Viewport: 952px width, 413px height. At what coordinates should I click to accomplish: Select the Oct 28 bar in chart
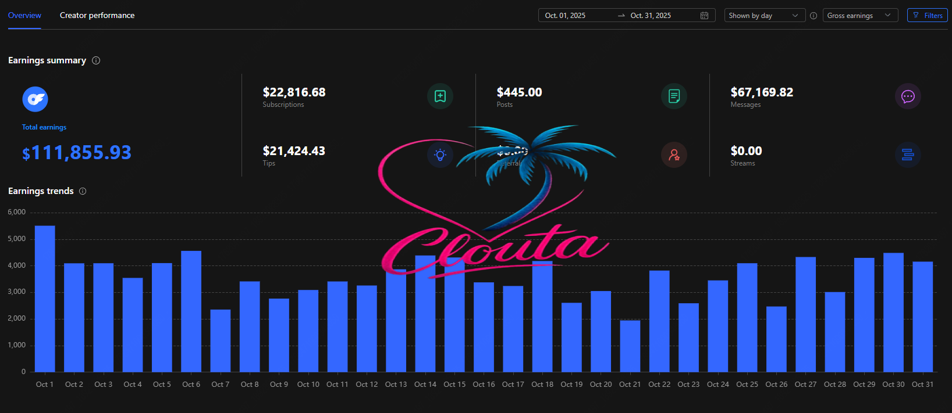835,332
